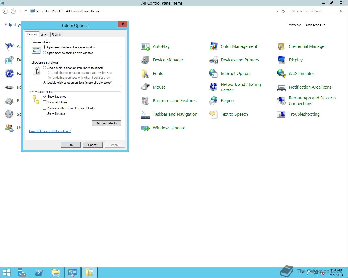
Task: Enable Show libraries checkbox
Action: point(45,114)
